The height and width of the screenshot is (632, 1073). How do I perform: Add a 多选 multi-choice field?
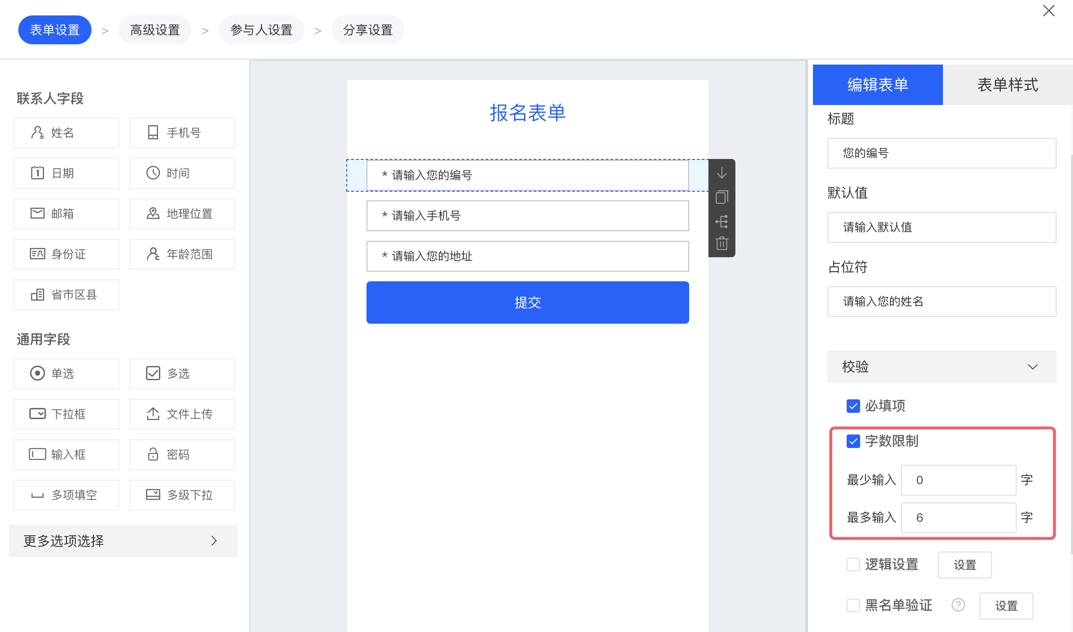(x=182, y=374)
